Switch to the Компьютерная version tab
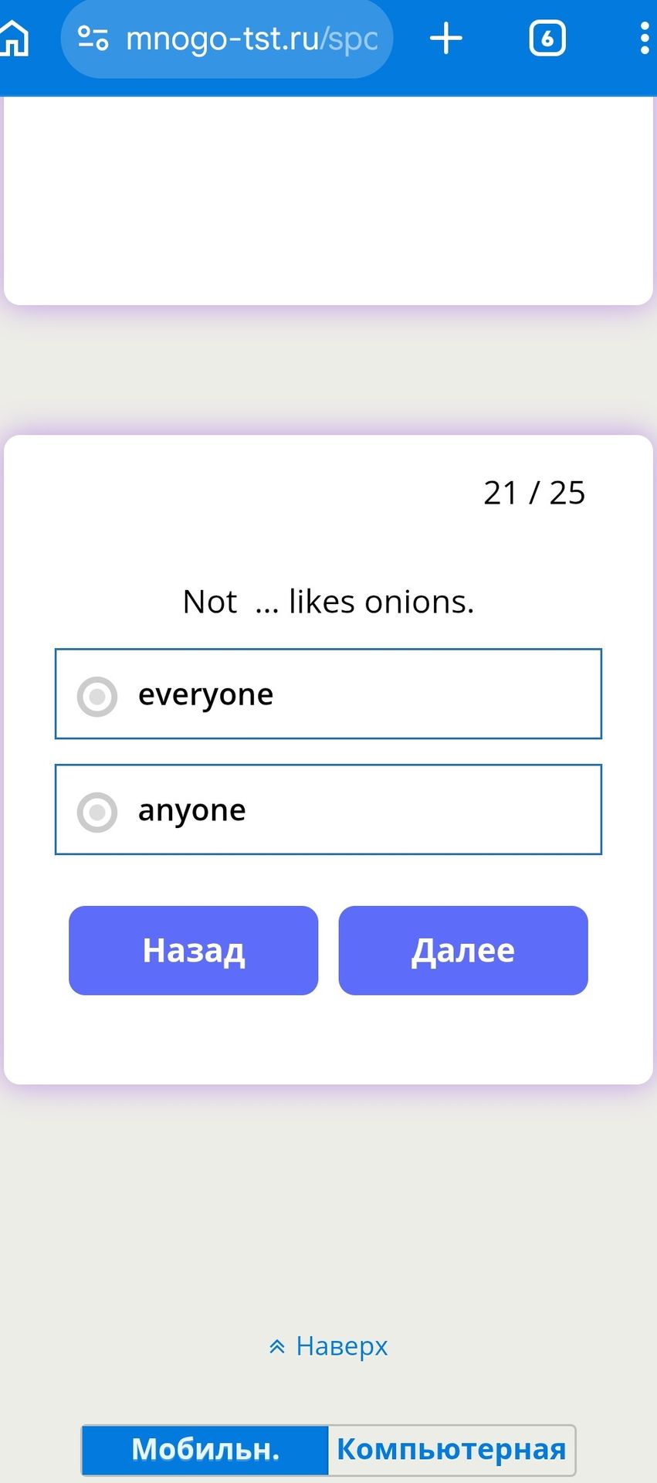Image resolution: width=657 pixels, height=1483 pixels. pyautogui.click(x=452, y=1450)
